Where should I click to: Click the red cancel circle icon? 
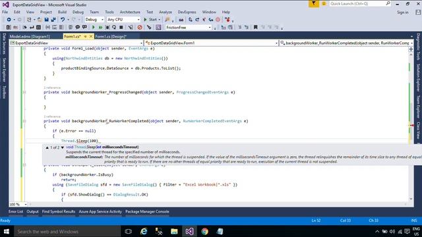click(140, 28)
